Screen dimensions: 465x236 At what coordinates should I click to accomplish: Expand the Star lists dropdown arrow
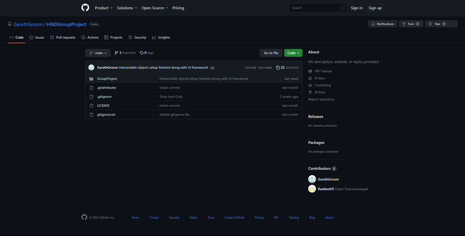click(x=453, y=24)
